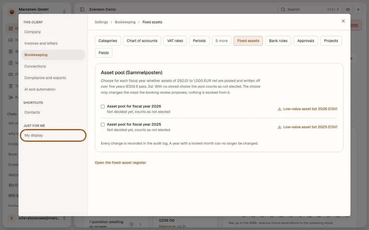Switch to the Categories tab
The height and width of the screenshot is (230, 369).
click(x=108, y=41)
